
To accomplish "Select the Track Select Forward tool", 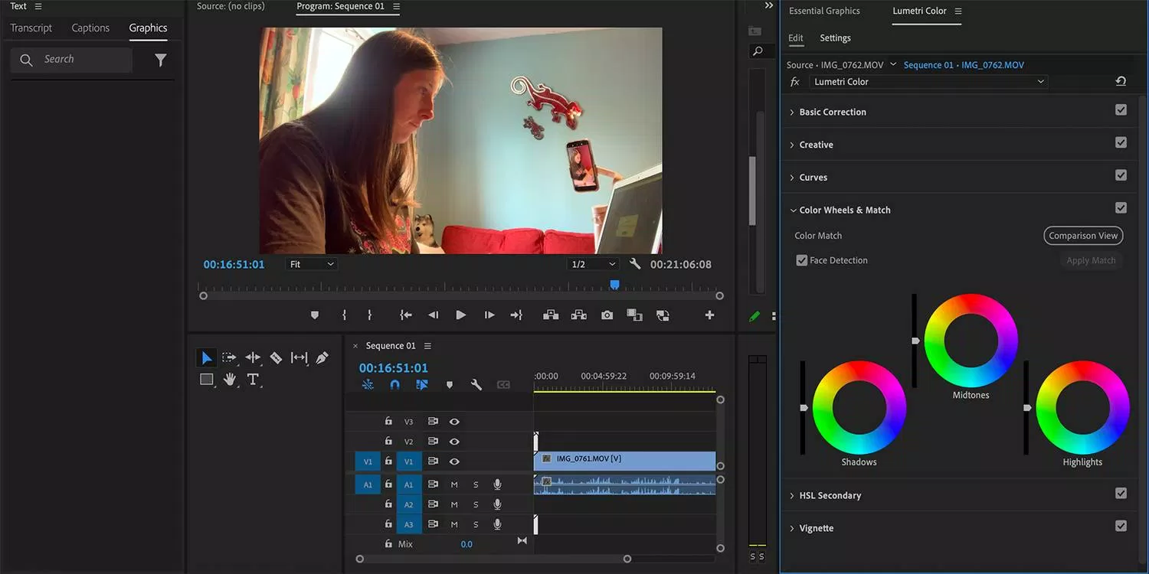I will [229, 357].
